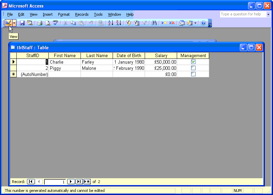The width and height of the screenshot is (273, 195).
Task: Go to first record navigation button
Action: pyautogui.click(x=31, y=182)
